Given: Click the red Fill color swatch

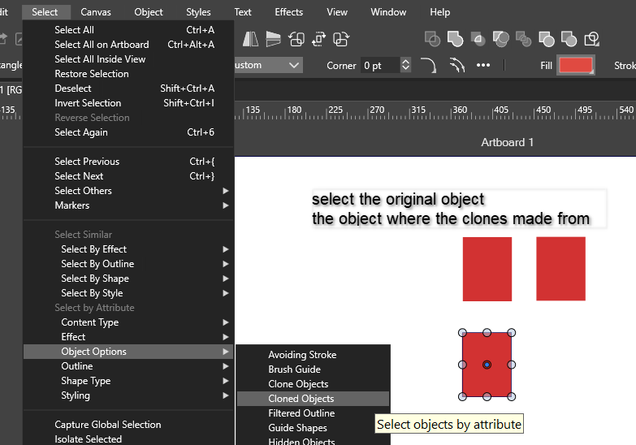Looking at the screenshot, I should (576, 65).
